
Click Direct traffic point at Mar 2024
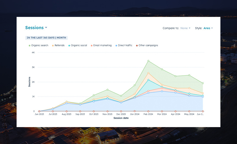pyautogui.click(x=162, y=91)
